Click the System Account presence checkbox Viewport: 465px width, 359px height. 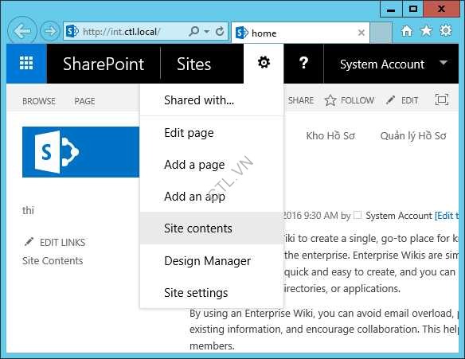pos(358,215)
